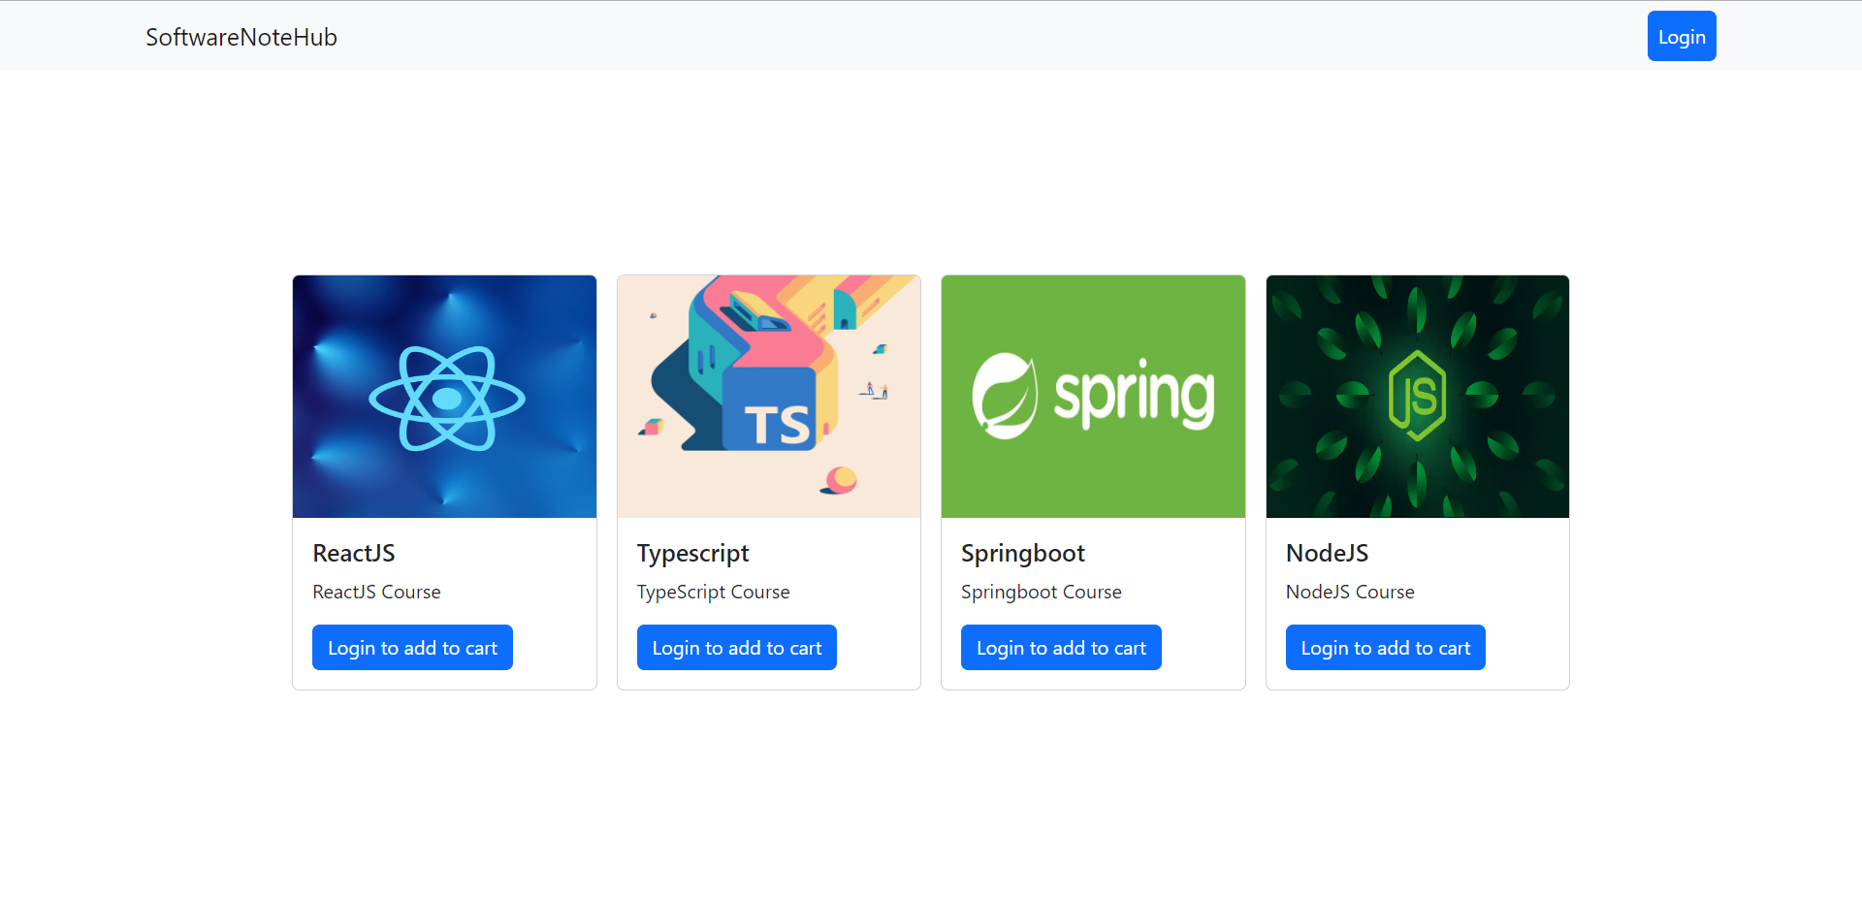
Task: Click the 'ReactJS Course' description text
Action: pos(376,592)
